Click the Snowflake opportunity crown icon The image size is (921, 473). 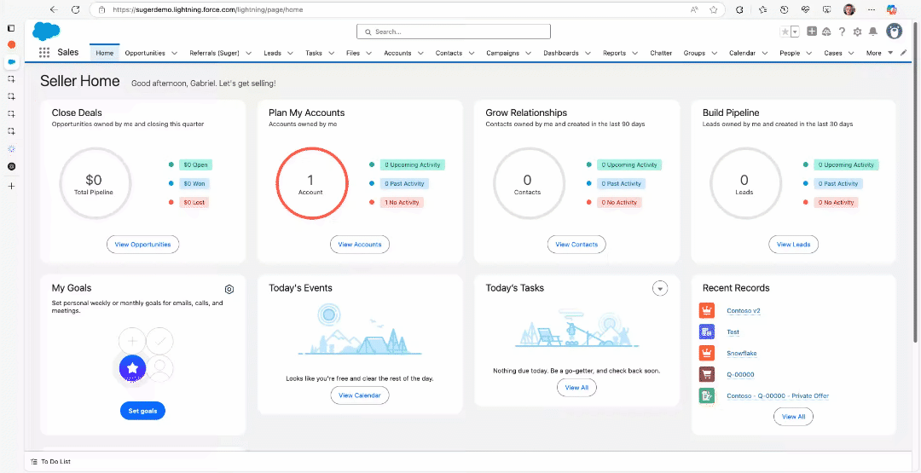click(x=707, y=353)
